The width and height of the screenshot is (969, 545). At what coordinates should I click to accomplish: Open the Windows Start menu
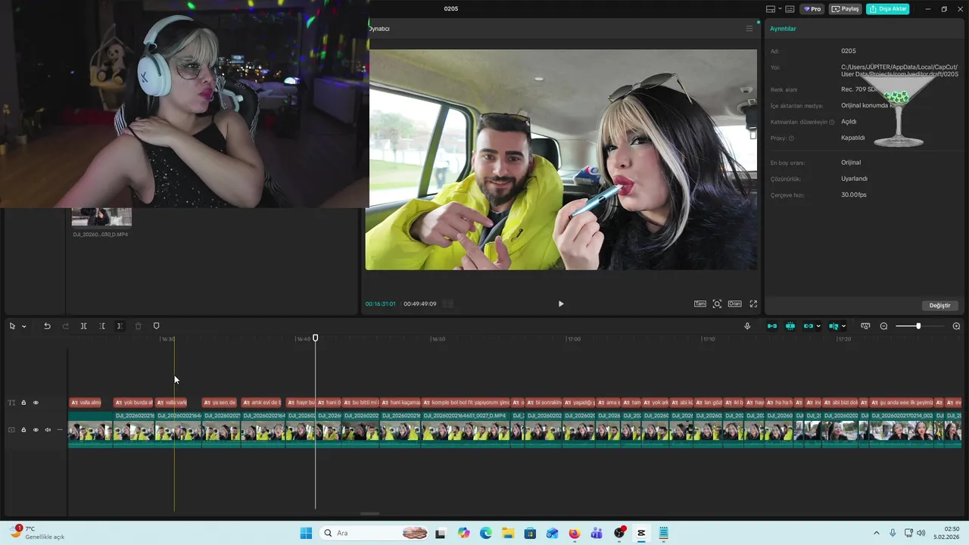coord(306,533)
